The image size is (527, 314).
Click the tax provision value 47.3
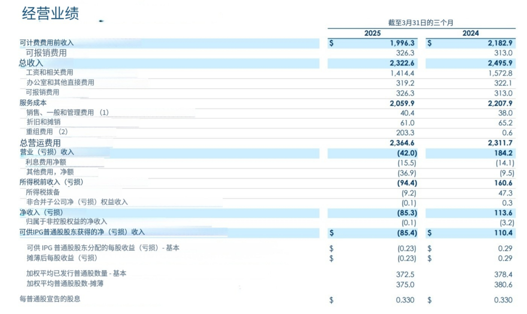[506, 193]
